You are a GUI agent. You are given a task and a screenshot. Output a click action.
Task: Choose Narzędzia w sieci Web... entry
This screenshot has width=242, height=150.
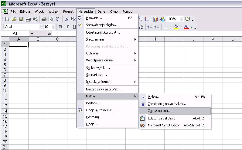point(107,89)
